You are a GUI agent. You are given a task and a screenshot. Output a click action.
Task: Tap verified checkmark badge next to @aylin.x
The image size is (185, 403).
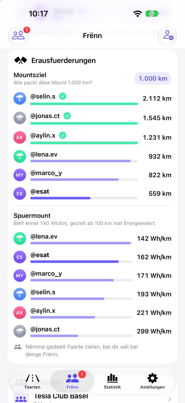(62, 135)
